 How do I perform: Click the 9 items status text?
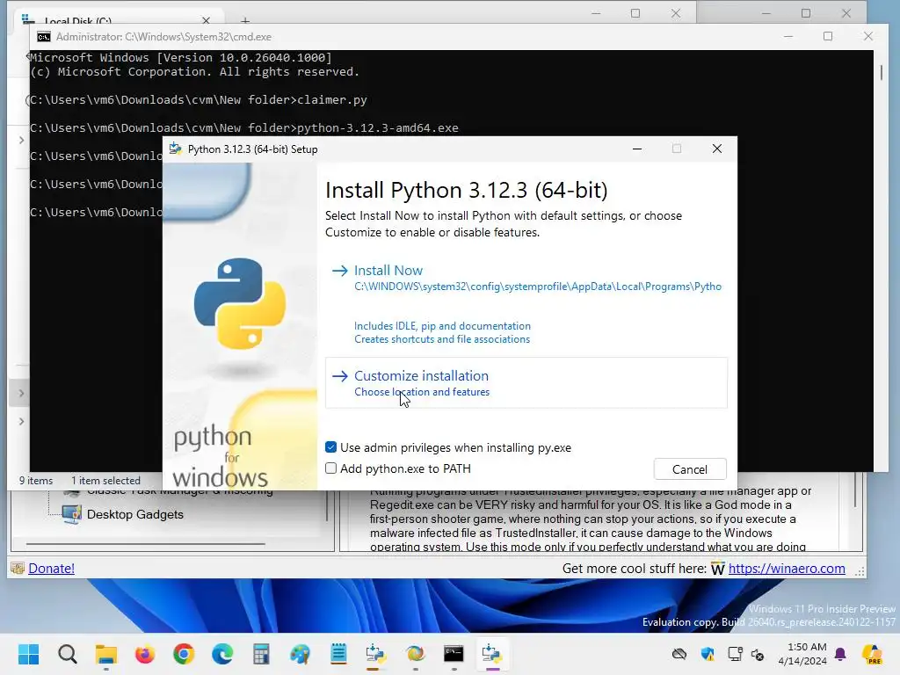[35, 481]
